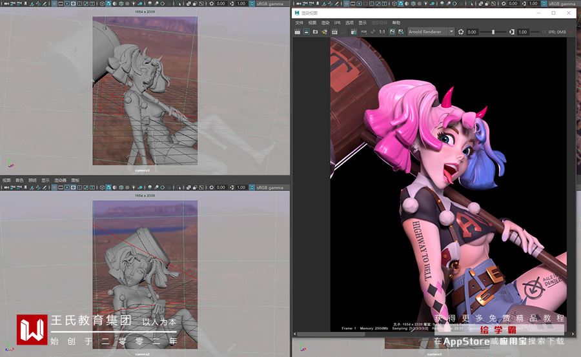Screen dimensions: 581x357
Task: Toggle wireframe on shaded in the top-left viewport
Action: click(x=121, y=4)
